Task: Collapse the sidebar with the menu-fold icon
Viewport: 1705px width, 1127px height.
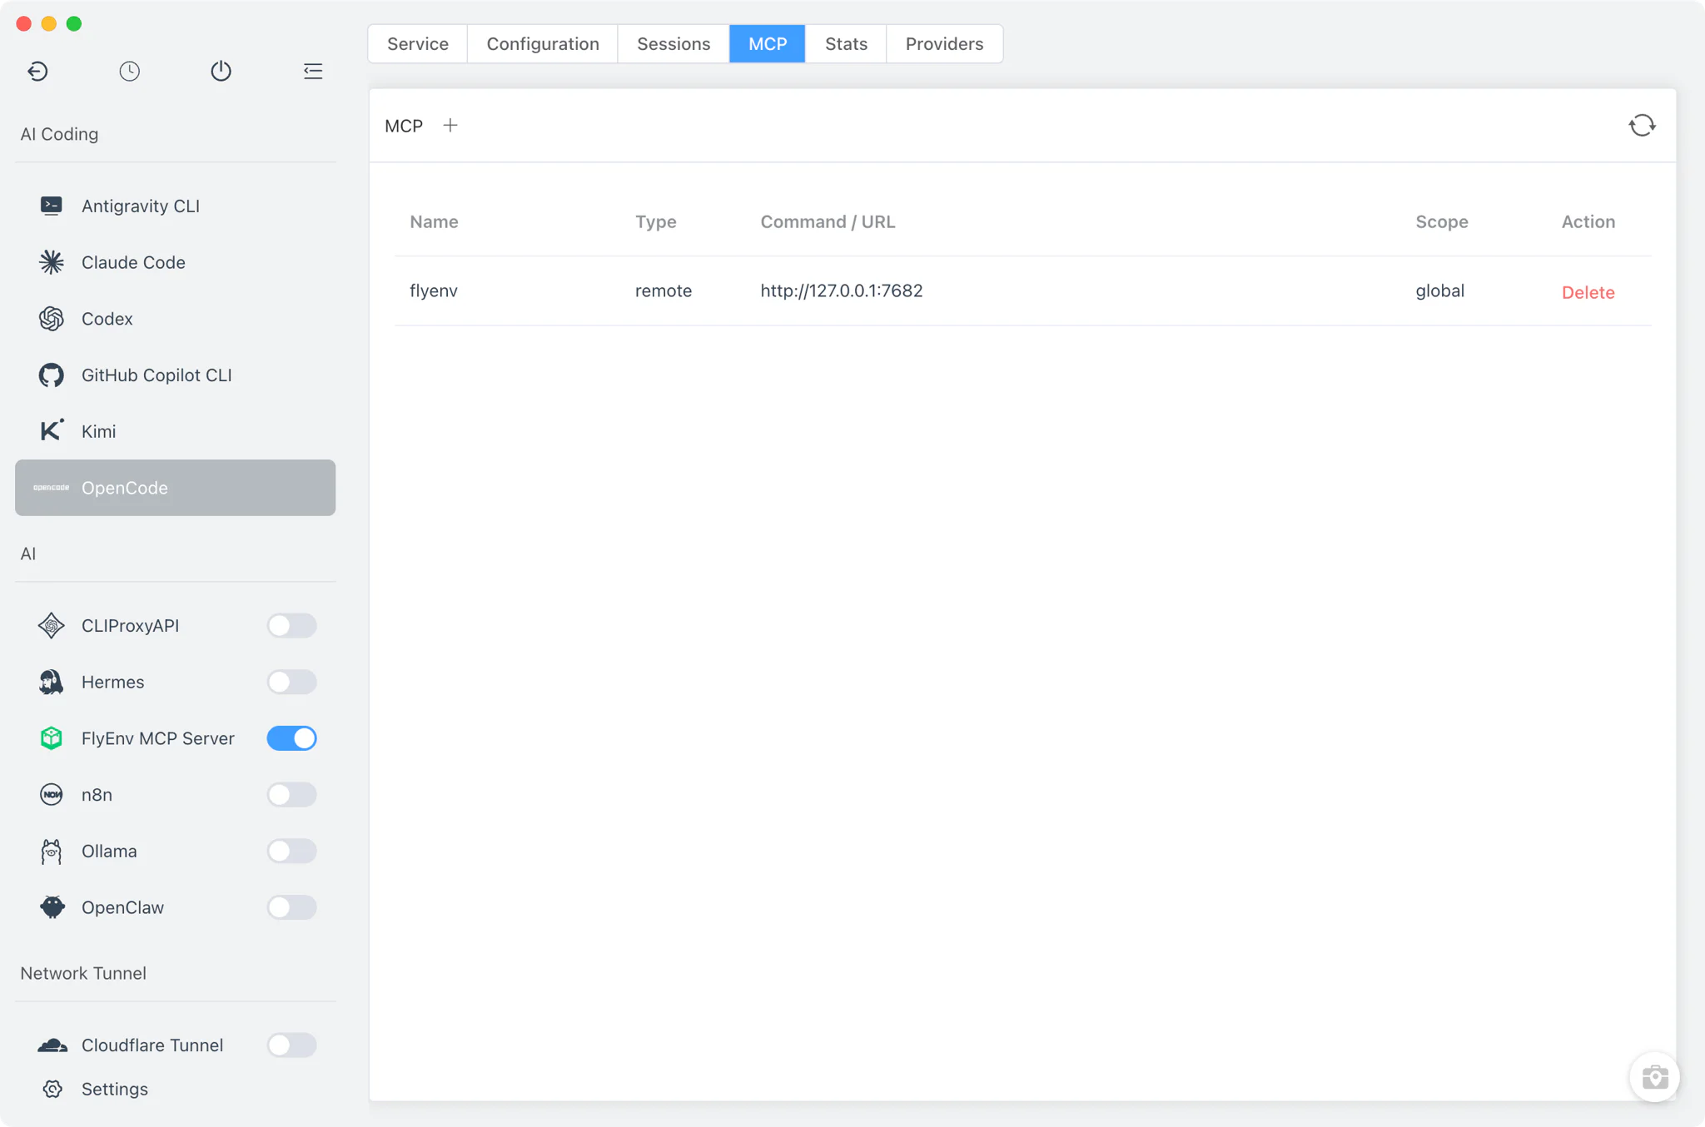Action: pyautogui.click(x=313, y=72)
